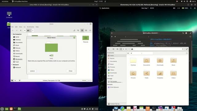Hide the Nemo sidebar via status bar button
197x111 pixels.
point(20,80)
